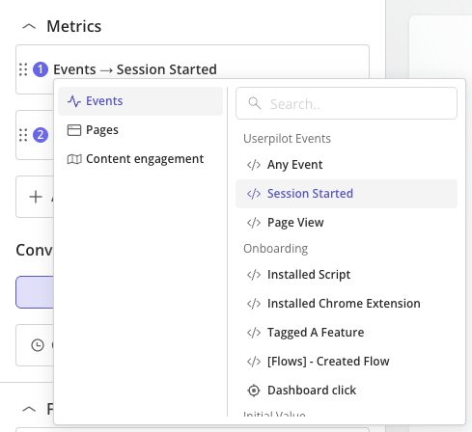Click the Metrics section title

click(x=74, y=26)
